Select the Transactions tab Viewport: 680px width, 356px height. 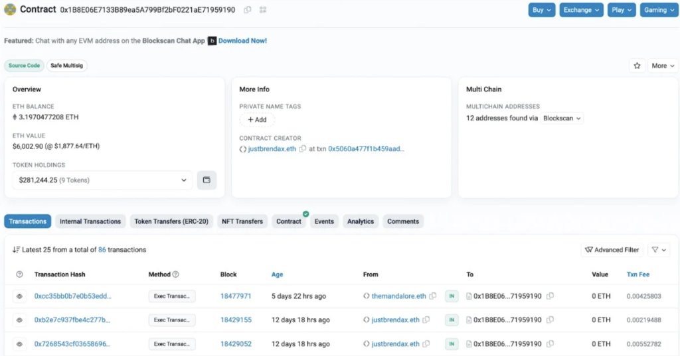point(28,221)
